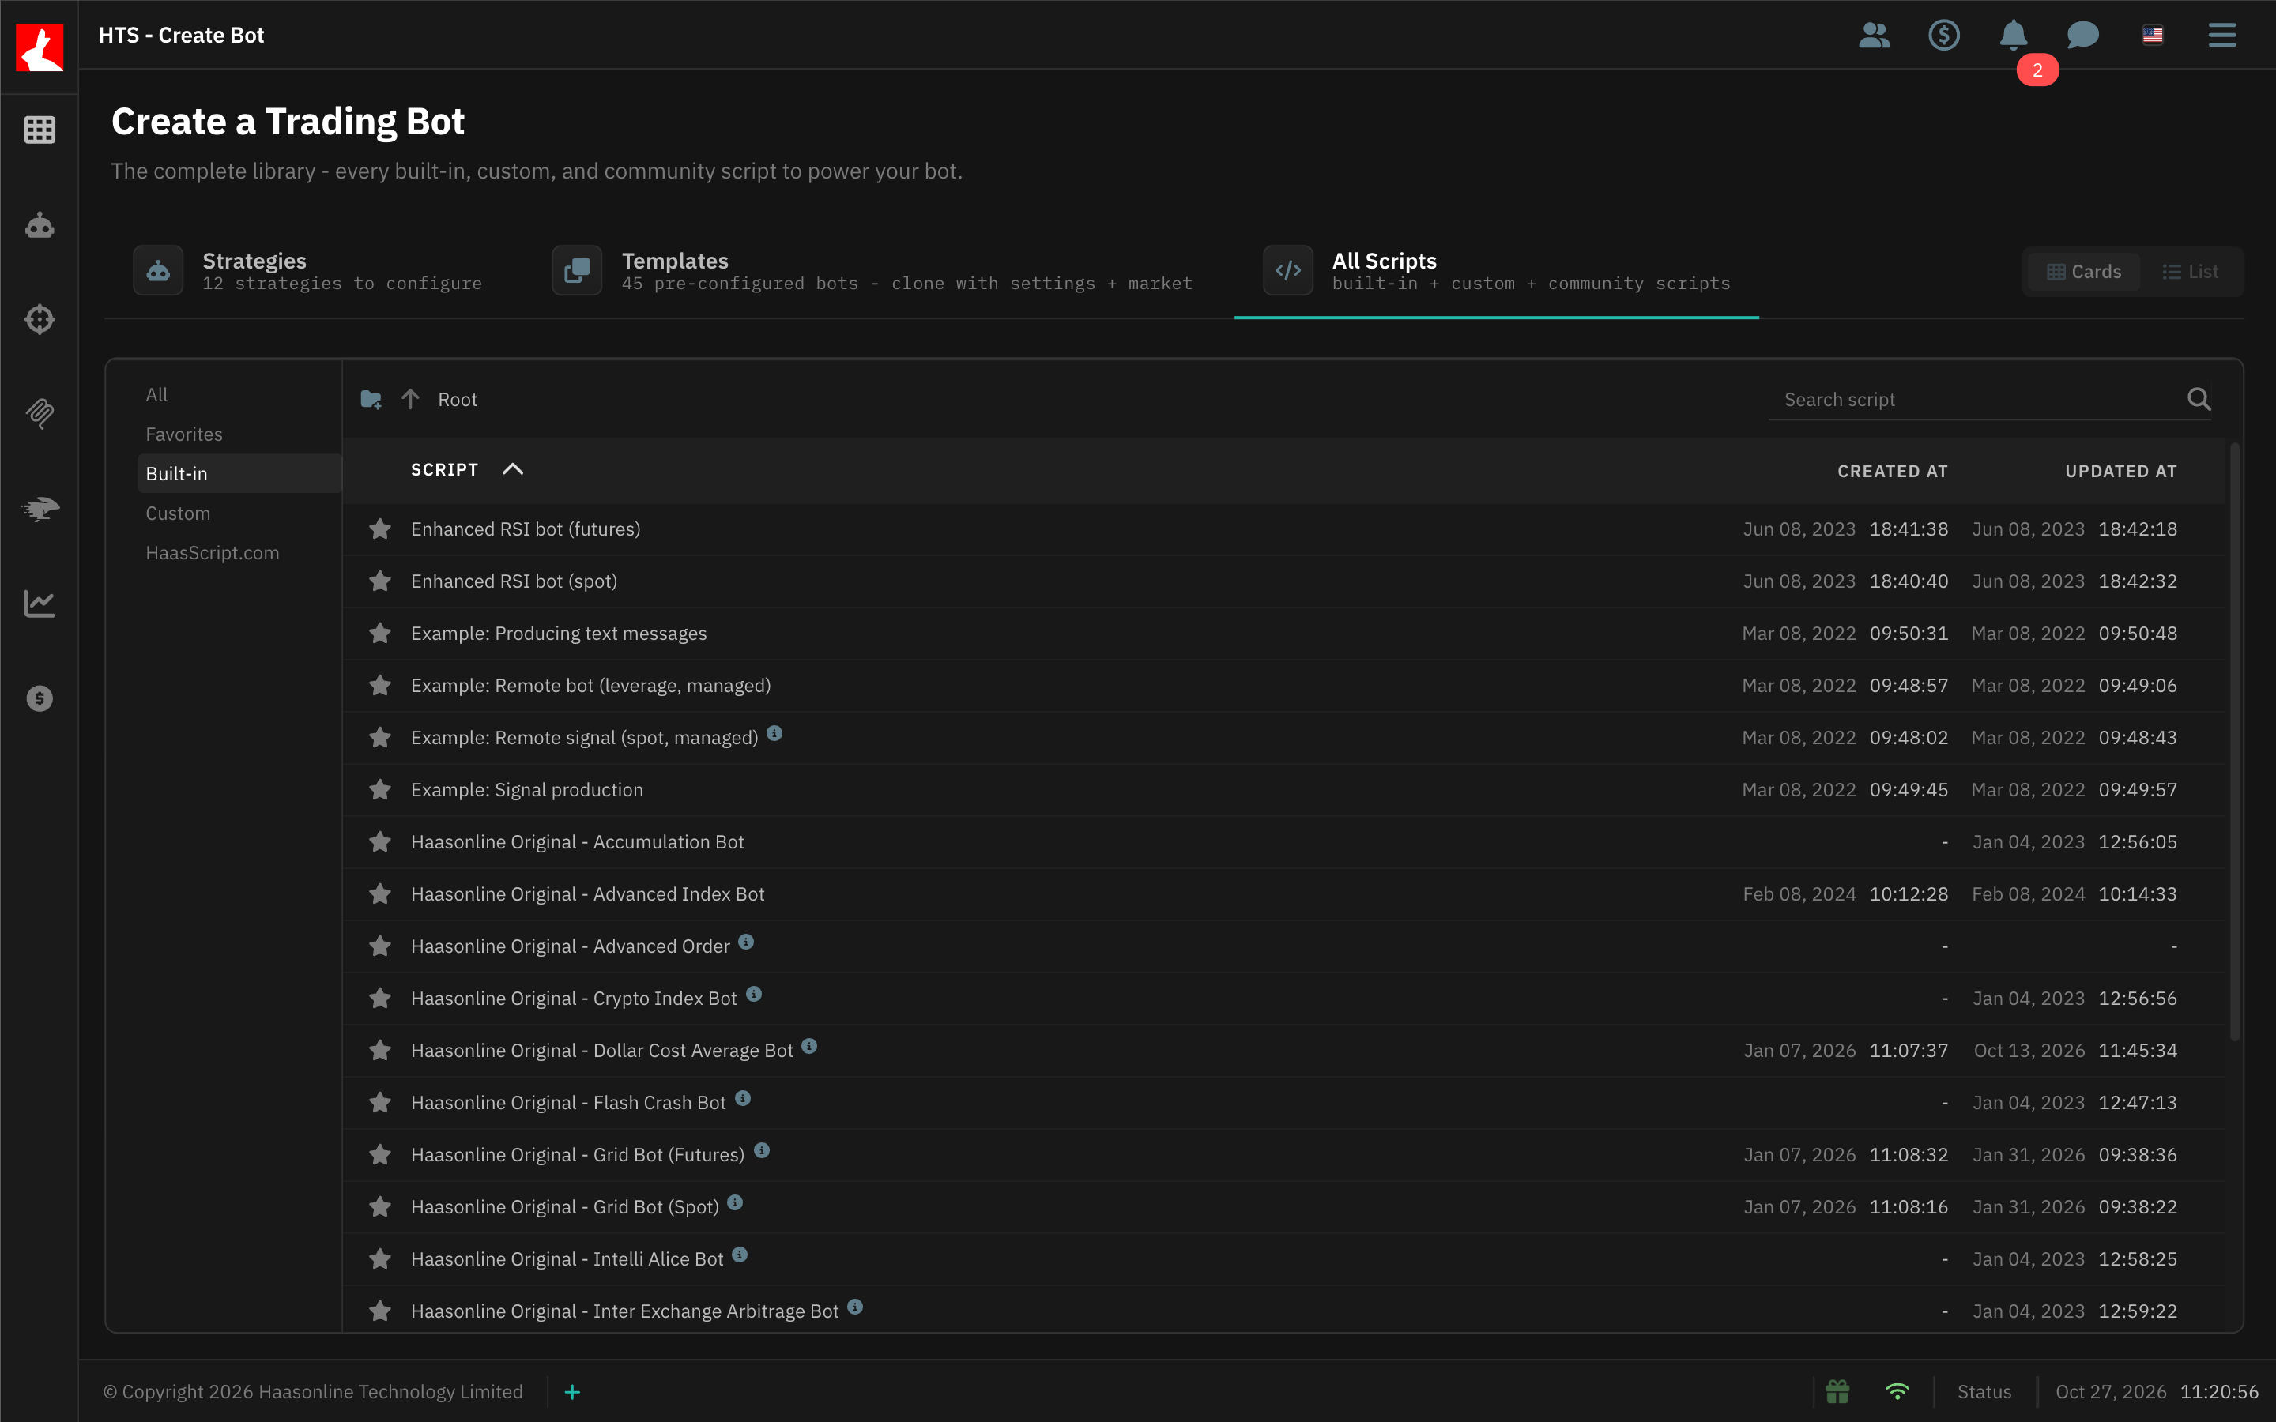
Task: Click the wifi connection icon in footer
Action: pos(1898,1392)
